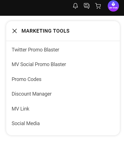Open the Discount Manager
Viewport: 124px width, 142px height.
32,94
